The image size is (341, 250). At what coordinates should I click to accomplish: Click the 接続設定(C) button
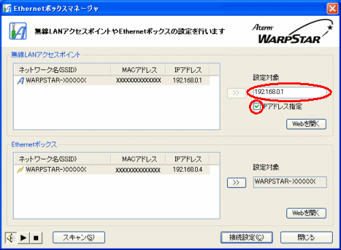pos(246,238)
